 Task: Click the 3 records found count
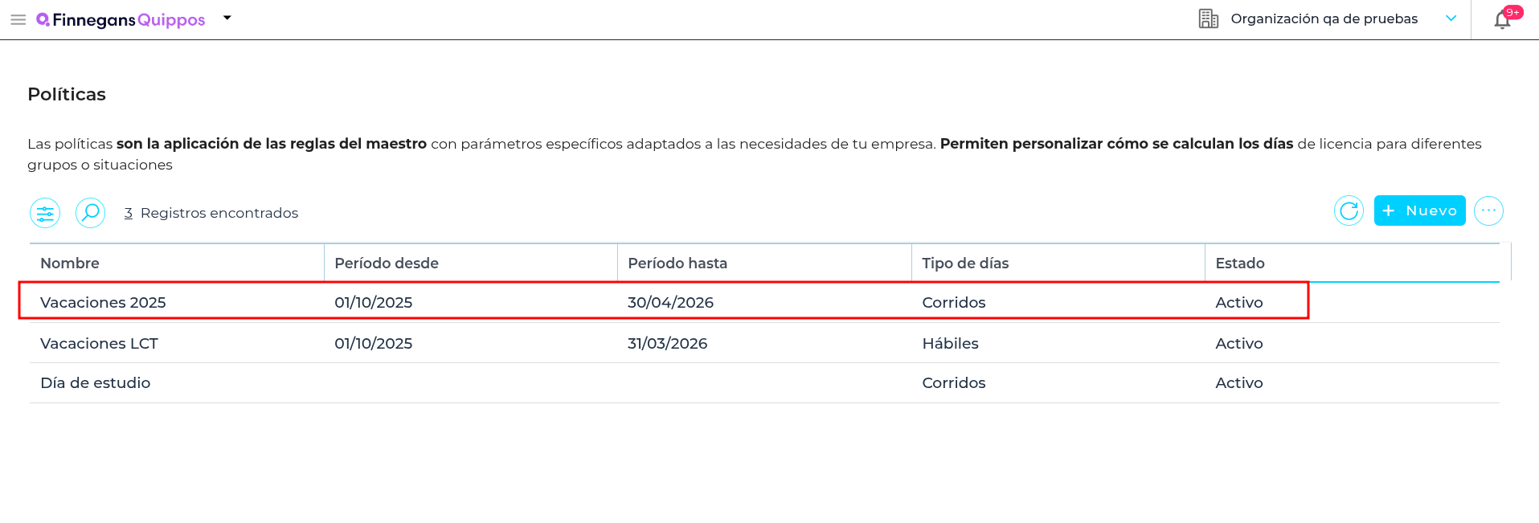[x=129, y=213]
